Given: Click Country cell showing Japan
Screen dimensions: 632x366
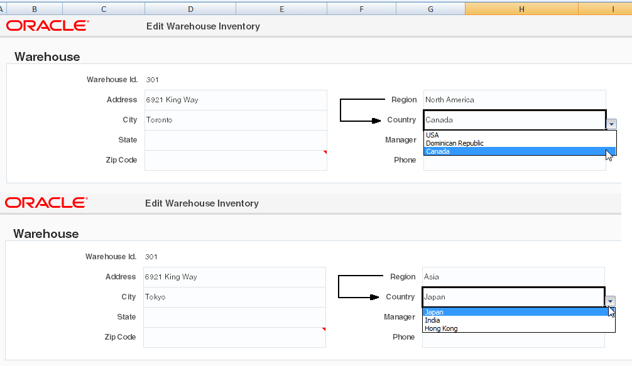Looking at the screenshot, I should click(513, 297).
